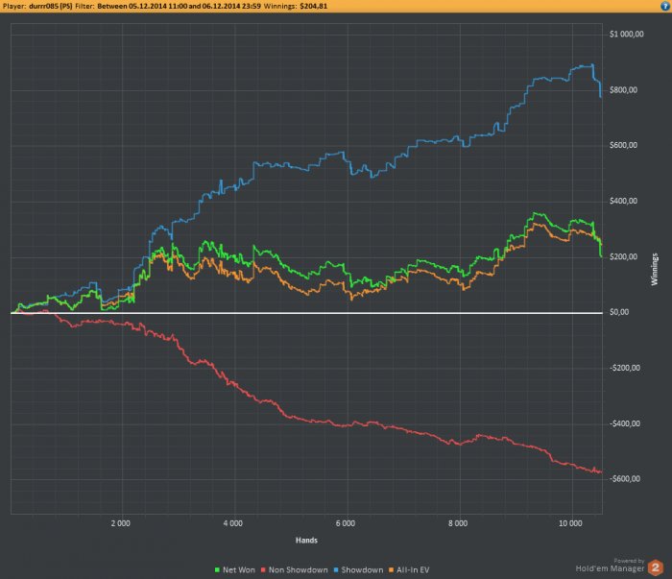Click the -$600,00 axis tick label
The width and height of the screenshot is (672, 579).
click(x=625, y=479)
